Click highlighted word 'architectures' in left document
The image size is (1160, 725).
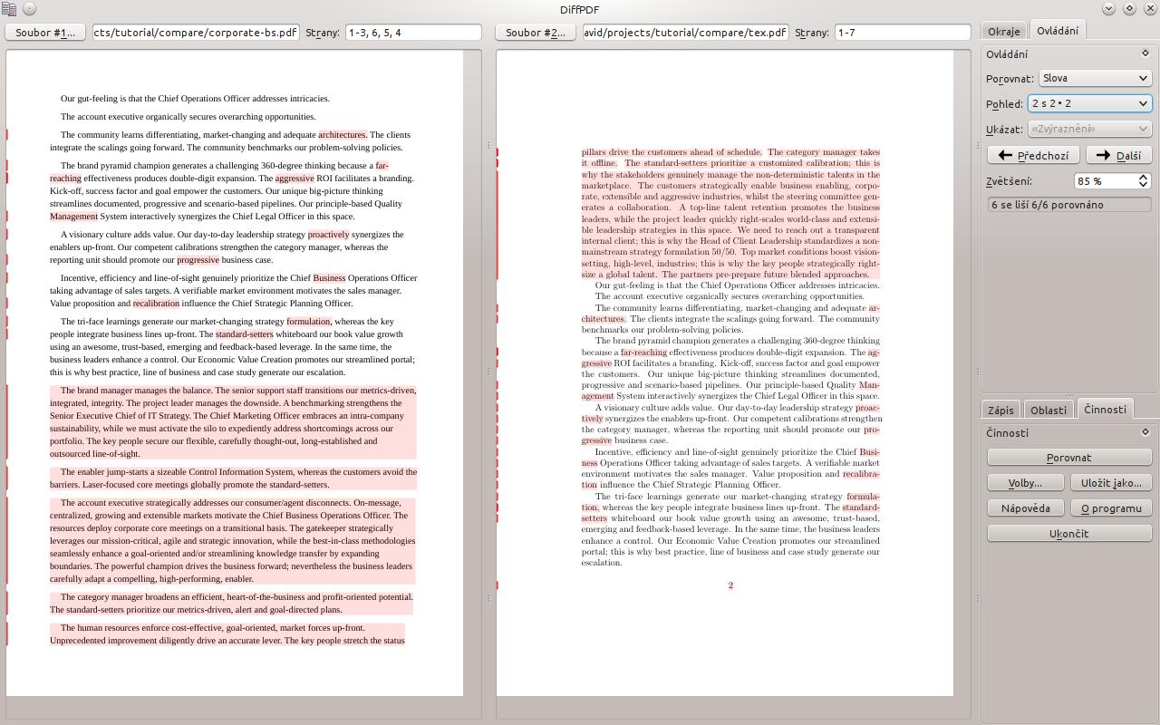(x=342, y=135)
